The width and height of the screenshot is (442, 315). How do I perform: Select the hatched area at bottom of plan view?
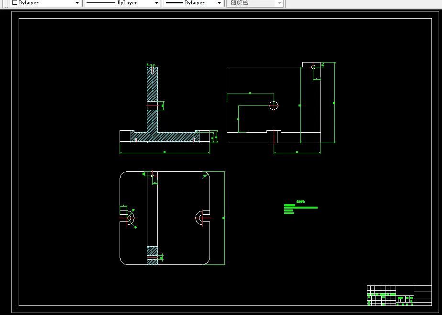click(x=152, y=255)
